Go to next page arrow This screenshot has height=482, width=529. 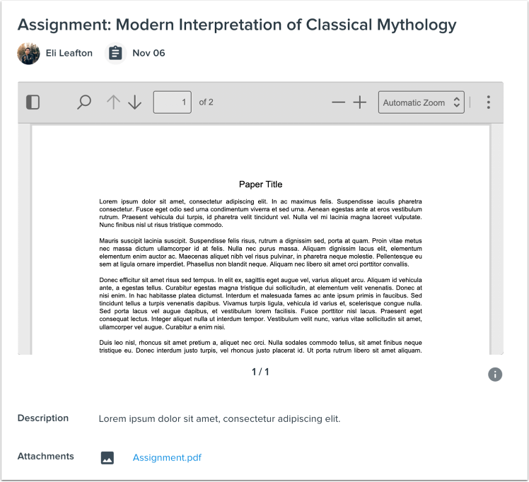(x=135, y=102)
